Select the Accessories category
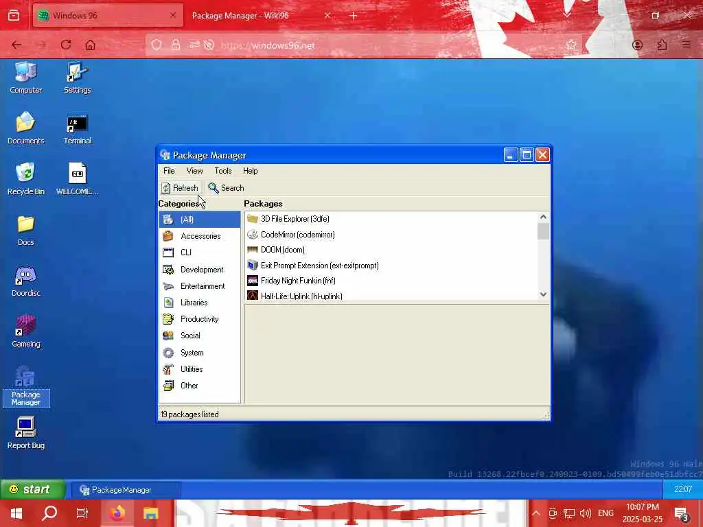The image size is (703, 527). [x=200, y=236]
